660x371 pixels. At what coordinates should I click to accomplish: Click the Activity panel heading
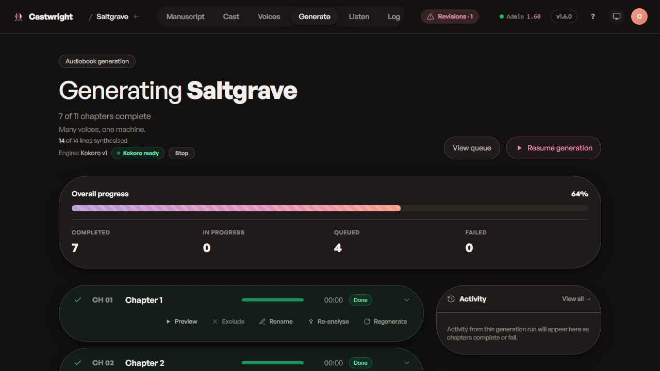[x=473, y=299]
